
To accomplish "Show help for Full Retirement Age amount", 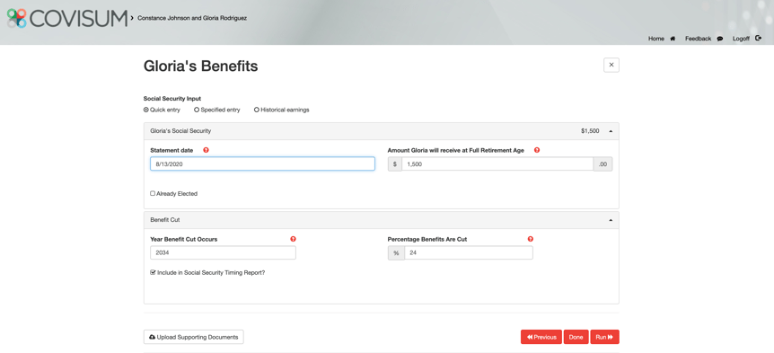I will (537, 150).
